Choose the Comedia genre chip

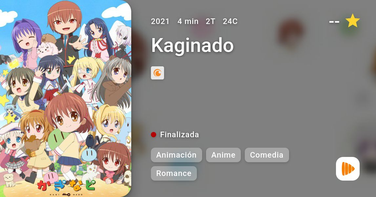point(267,155)
